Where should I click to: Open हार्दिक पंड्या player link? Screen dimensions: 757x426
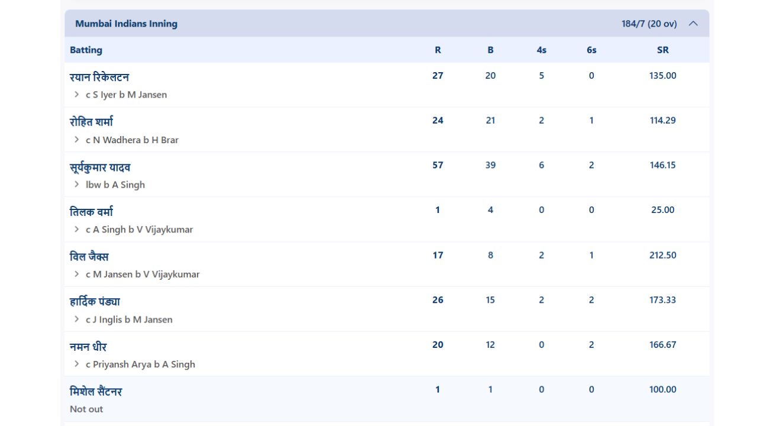95,302
